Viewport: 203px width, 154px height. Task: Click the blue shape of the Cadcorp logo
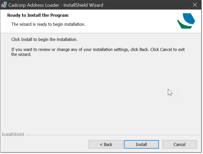(189, 19)
